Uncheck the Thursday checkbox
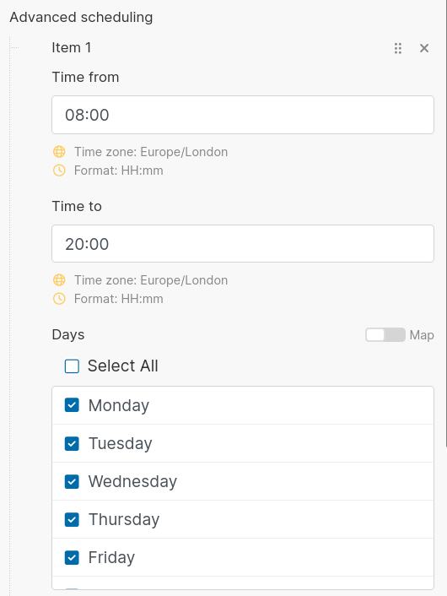This screenshot has width=447, height=596. [72, 519]
